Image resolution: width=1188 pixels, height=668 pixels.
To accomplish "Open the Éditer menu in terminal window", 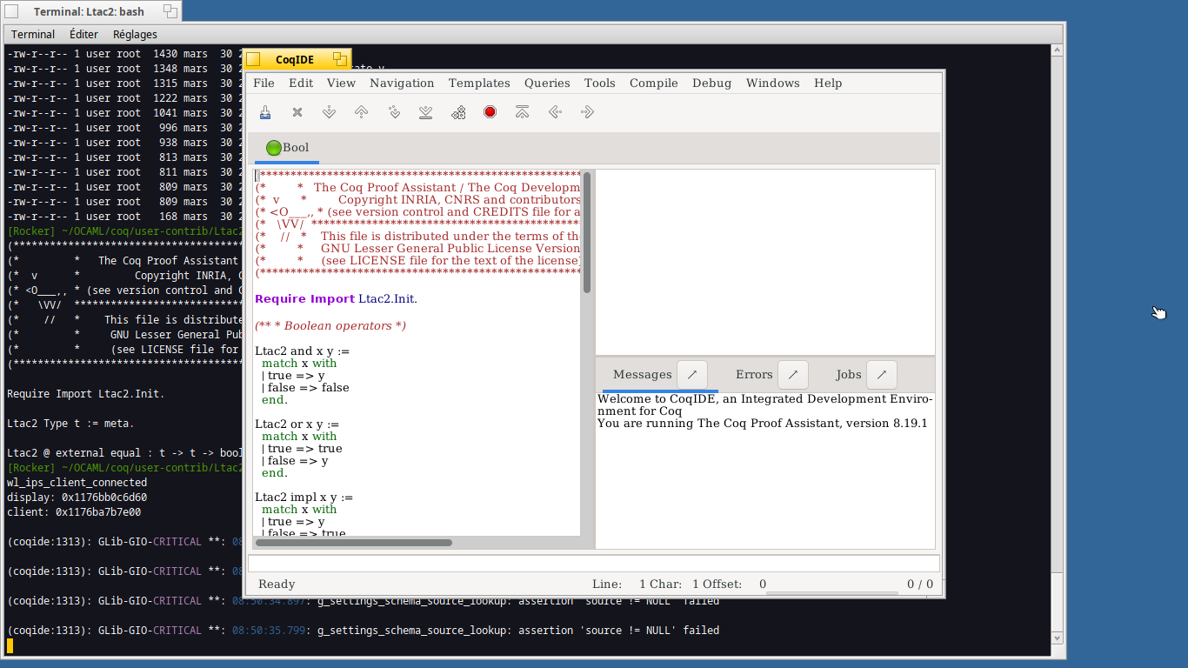I will (83, 35).
